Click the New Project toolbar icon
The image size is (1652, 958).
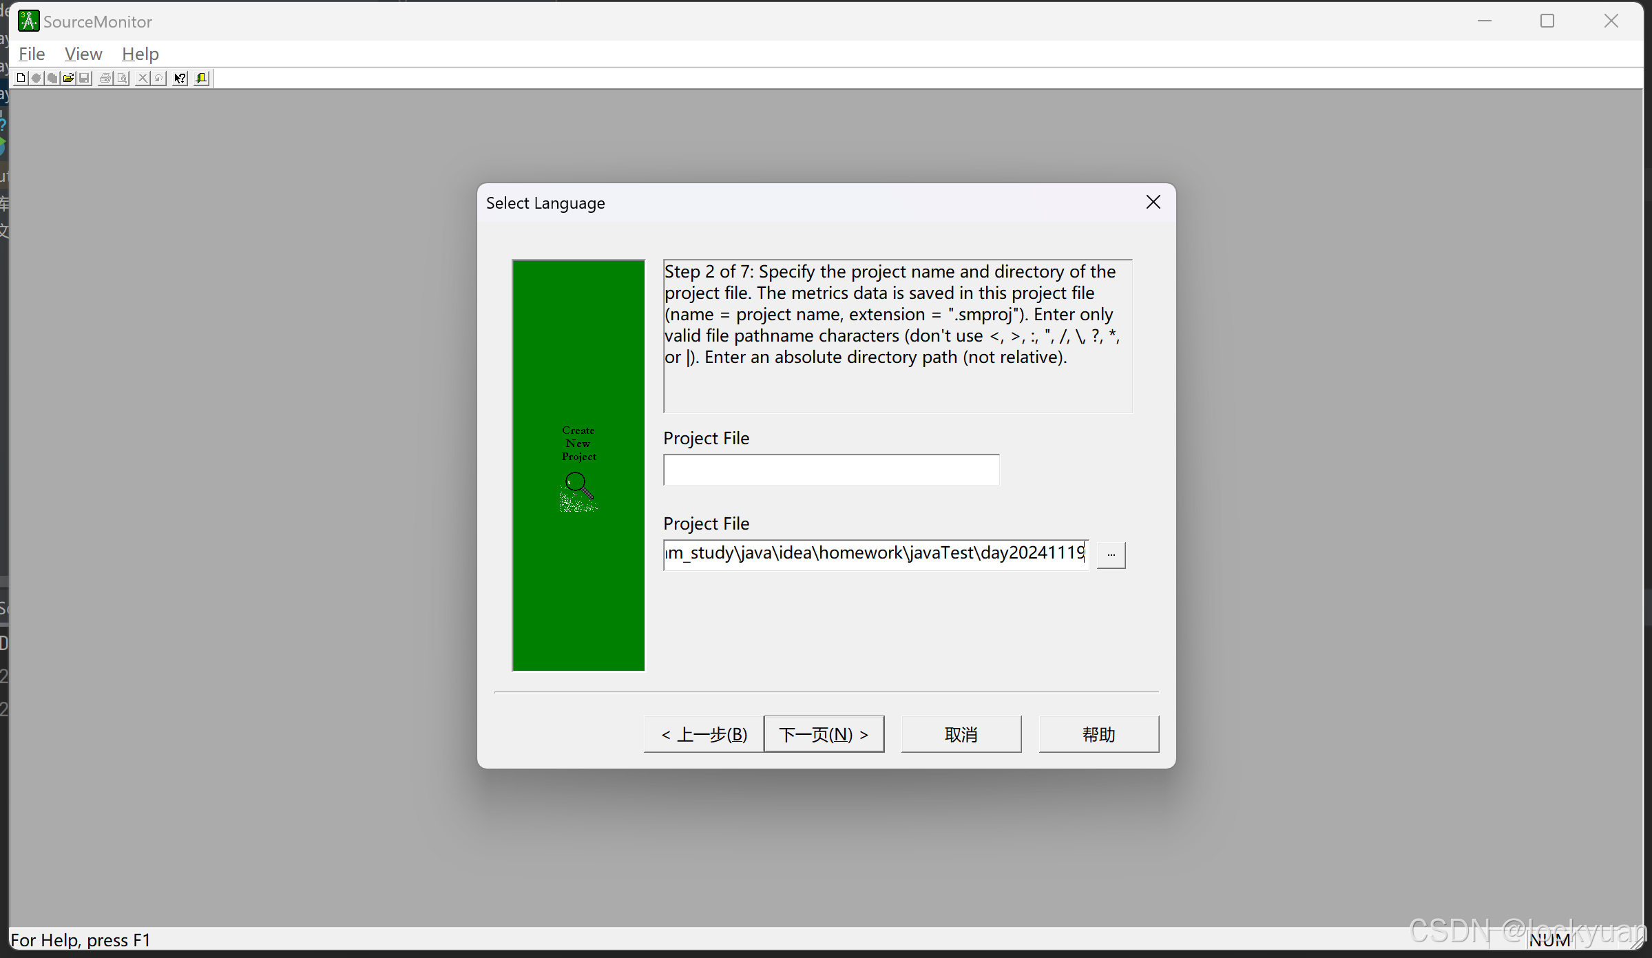tap(21, 78)
